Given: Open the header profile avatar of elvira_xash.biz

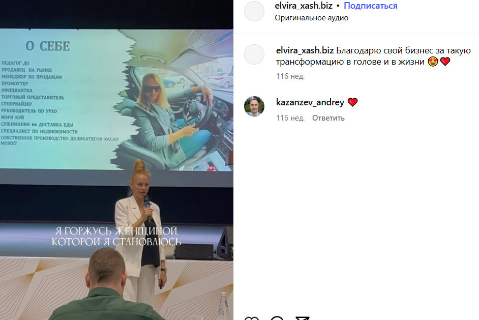Looking at the screenshot, I should click(254, 11).
